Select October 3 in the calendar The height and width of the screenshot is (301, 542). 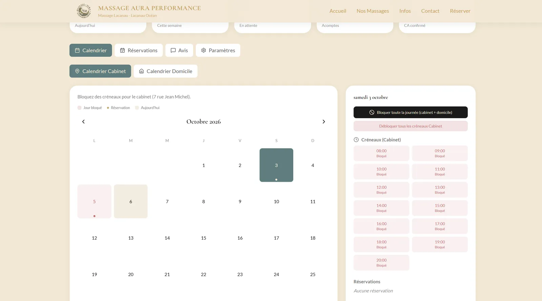(x=276, y=165)
